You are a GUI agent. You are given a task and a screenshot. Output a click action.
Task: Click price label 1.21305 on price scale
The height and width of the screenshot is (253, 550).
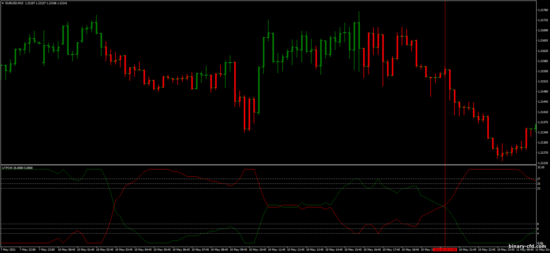tap(543, 143)
